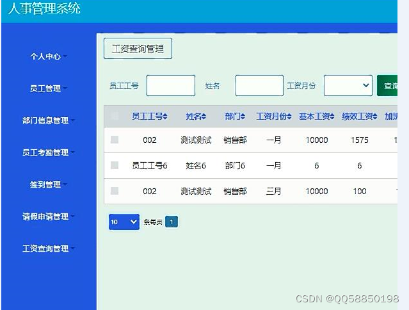Click cell 部门6 in table
Image resolution: width=409 pixels, height=310 pixels.
[235, 165]
